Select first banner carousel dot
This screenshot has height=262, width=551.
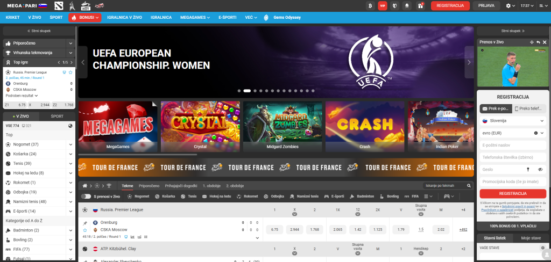click(239, 91)
